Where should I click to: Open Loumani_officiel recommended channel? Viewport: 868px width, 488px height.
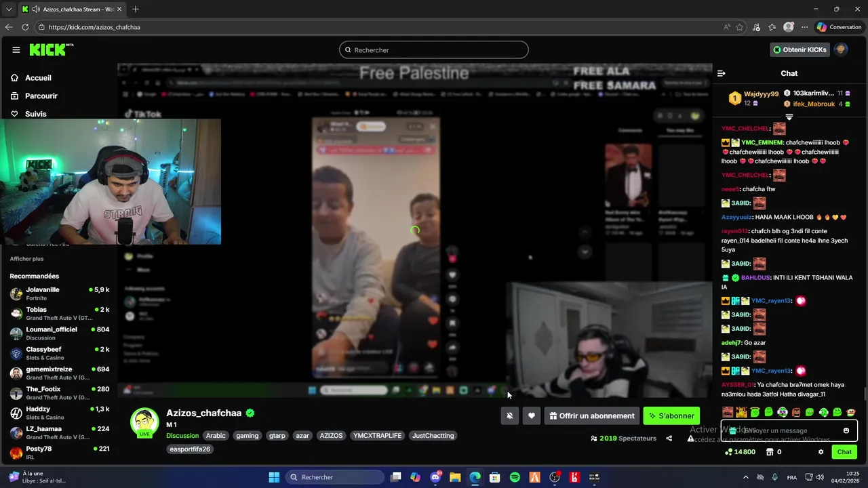[x=60, y=333]
